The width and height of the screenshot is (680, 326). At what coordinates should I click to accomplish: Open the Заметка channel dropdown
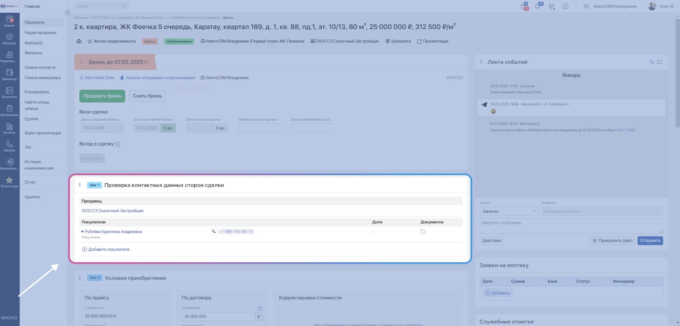tap(509, 211)
